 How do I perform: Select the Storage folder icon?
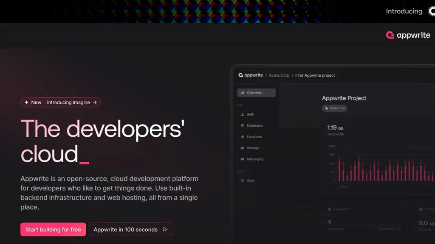(x=242, y=148)
